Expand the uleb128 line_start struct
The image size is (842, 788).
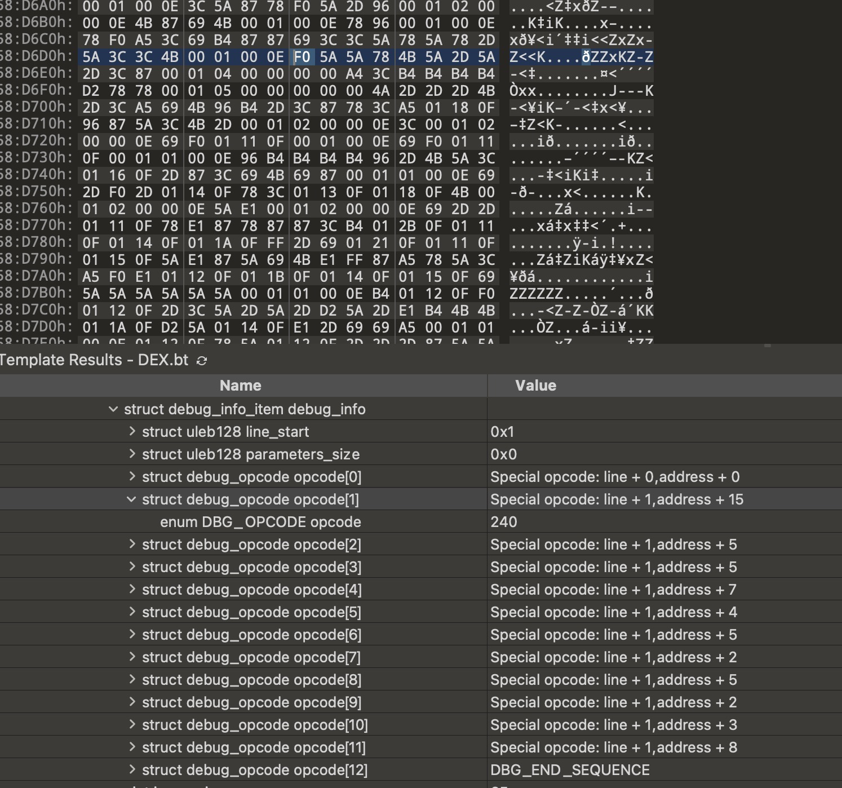[x=132, y=432]
